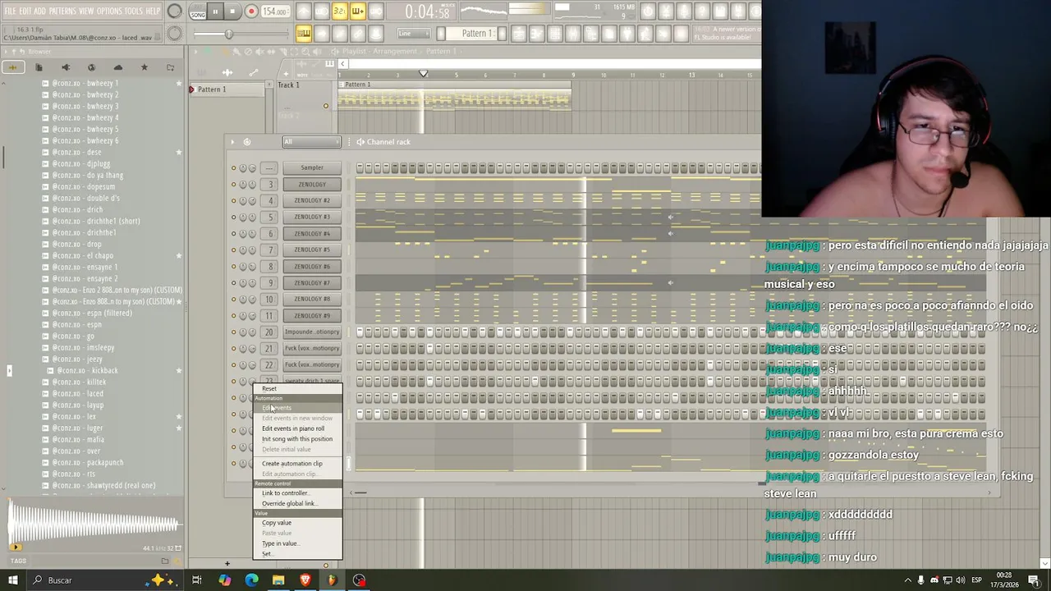Select the Sampler channel button
This screenshot has height=591, width=1051.
(x=312, y=167)
